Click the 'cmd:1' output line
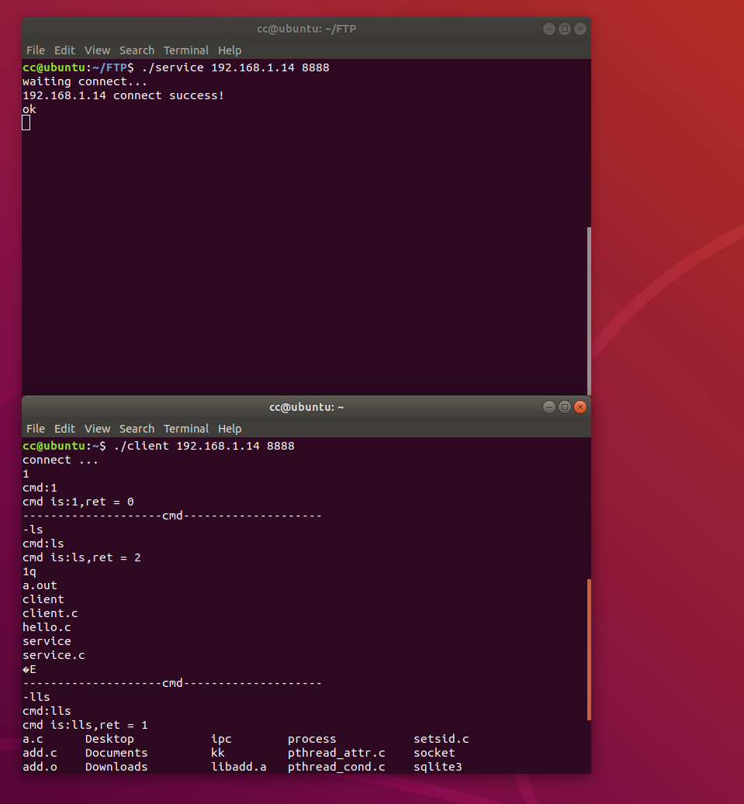This screenshot has height=804, width=744. pos(40,488)
